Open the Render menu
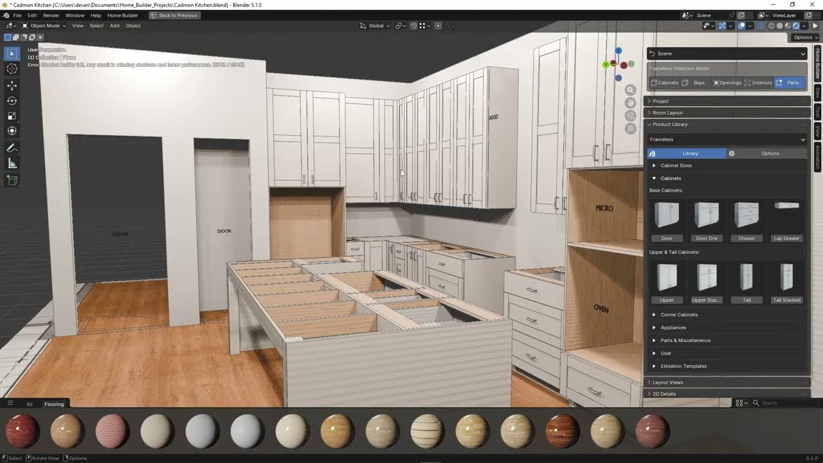 pos(51,15)
